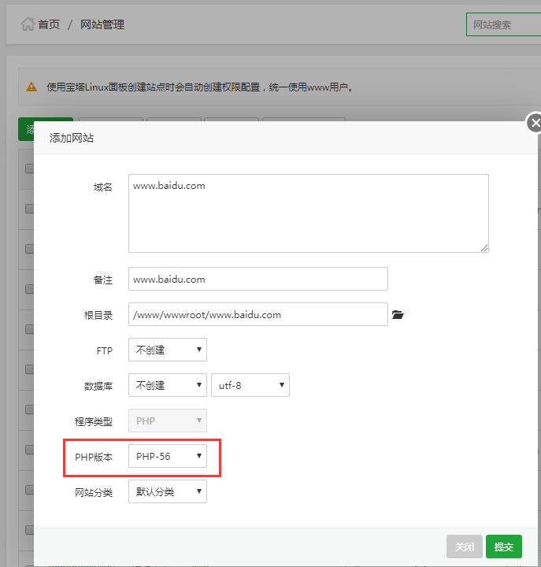541x567 pixels.
Task: Check the first site row checkbox
Action: point(29,209)
